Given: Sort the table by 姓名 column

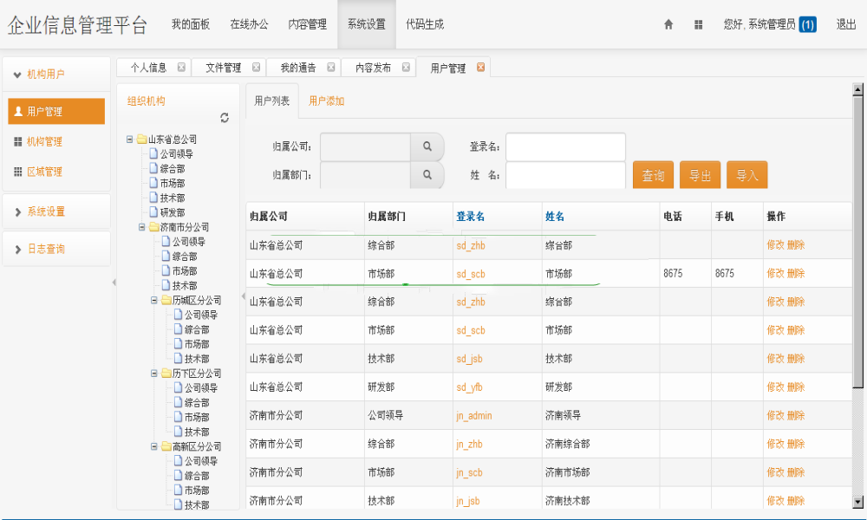Looking at the screenshot, I should coord(555,217).
